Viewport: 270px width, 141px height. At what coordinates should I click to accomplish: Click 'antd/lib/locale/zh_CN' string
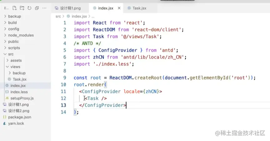coord(152,57)
